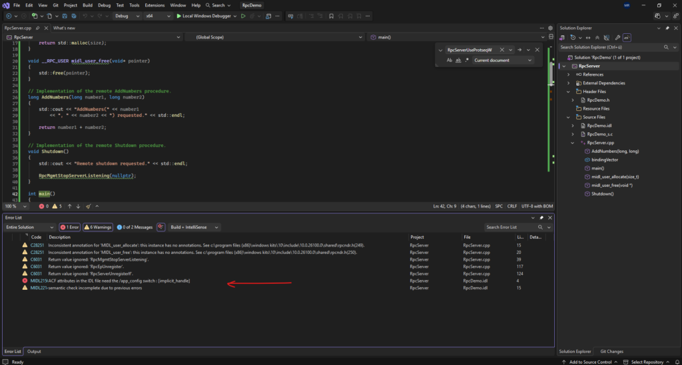Open the main() member dropdown
682x365 pixels.
457,37
